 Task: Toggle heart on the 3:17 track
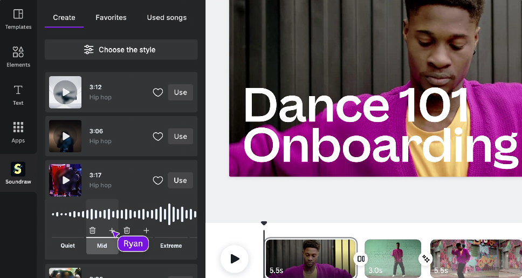click(x=158, y=181)
